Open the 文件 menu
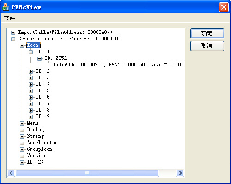The width and height of the screenshot is (231, 184). tap(9, 18)
